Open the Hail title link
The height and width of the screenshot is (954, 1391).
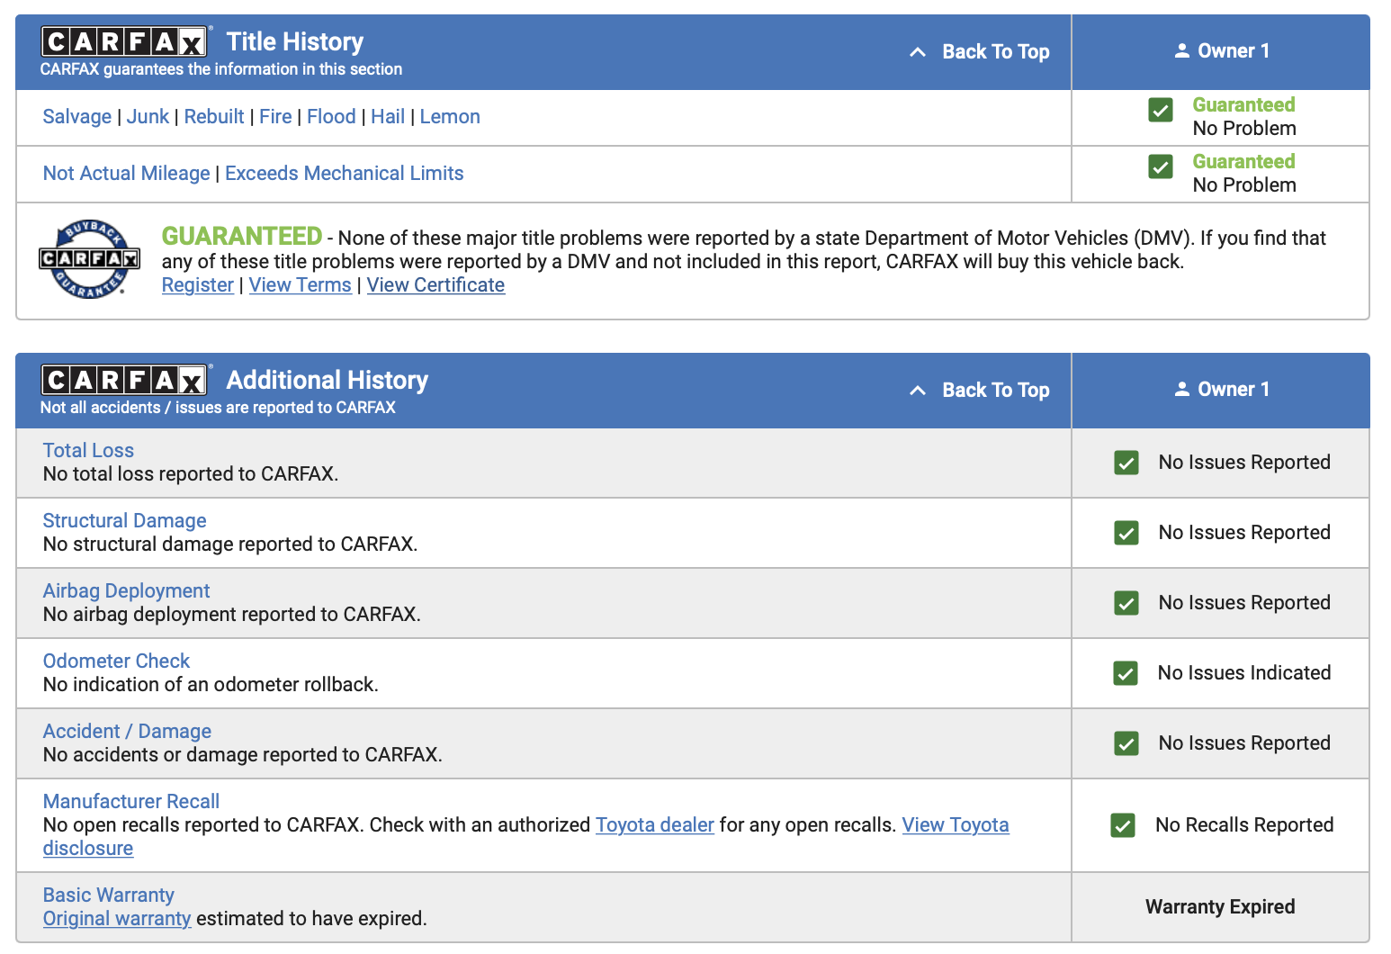pos(388,117)
